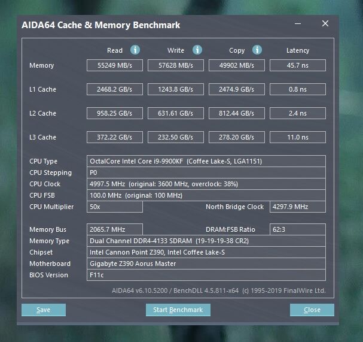The image size is (363, 342).
Task: Click the CPU Multiplier value 50x
Action: [x=115, y=207]
